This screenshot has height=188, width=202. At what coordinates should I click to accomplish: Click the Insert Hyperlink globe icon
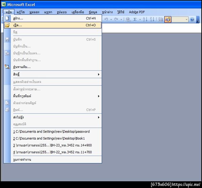click(x=128, y=20)
